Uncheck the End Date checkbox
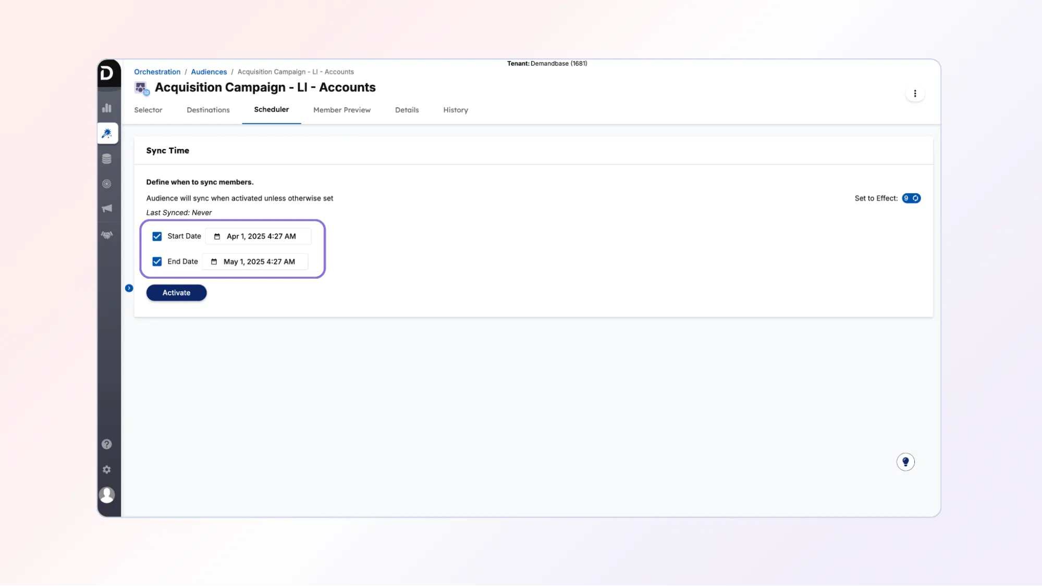Image resolution: width=1042 pixels, height=586 pixels. pyautogui.click(x=157, y=261)
